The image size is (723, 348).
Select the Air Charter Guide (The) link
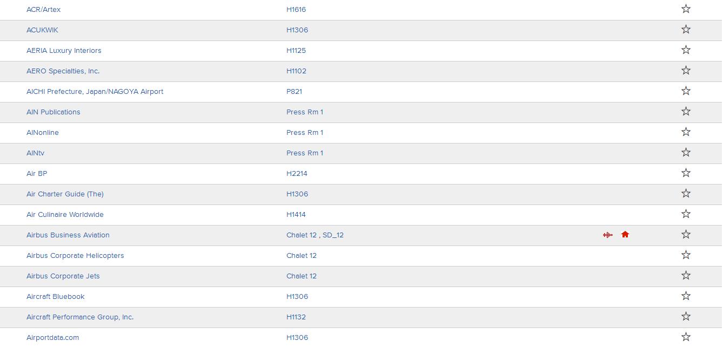click(65, 194)
